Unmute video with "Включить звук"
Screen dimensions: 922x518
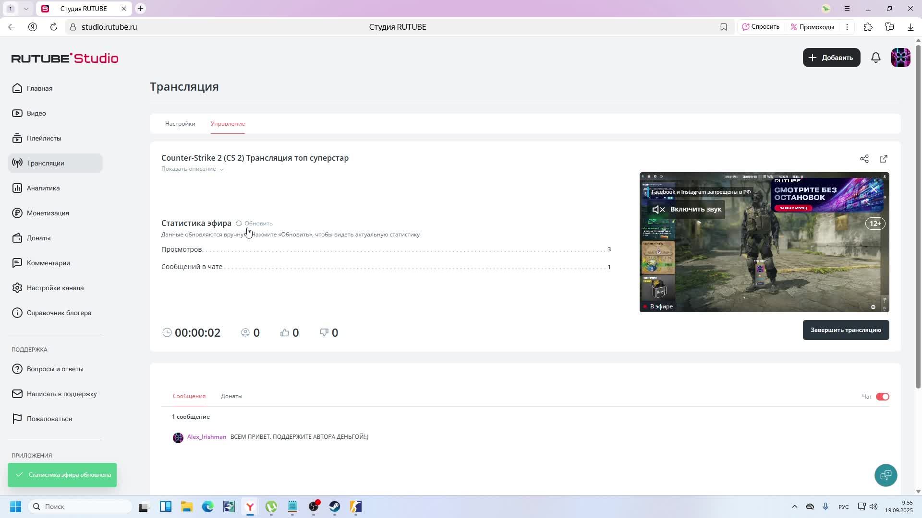coord(687,209)
